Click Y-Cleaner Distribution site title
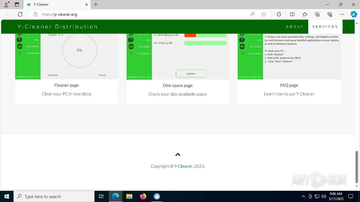The image size is (360, 202). pos(58,27)
